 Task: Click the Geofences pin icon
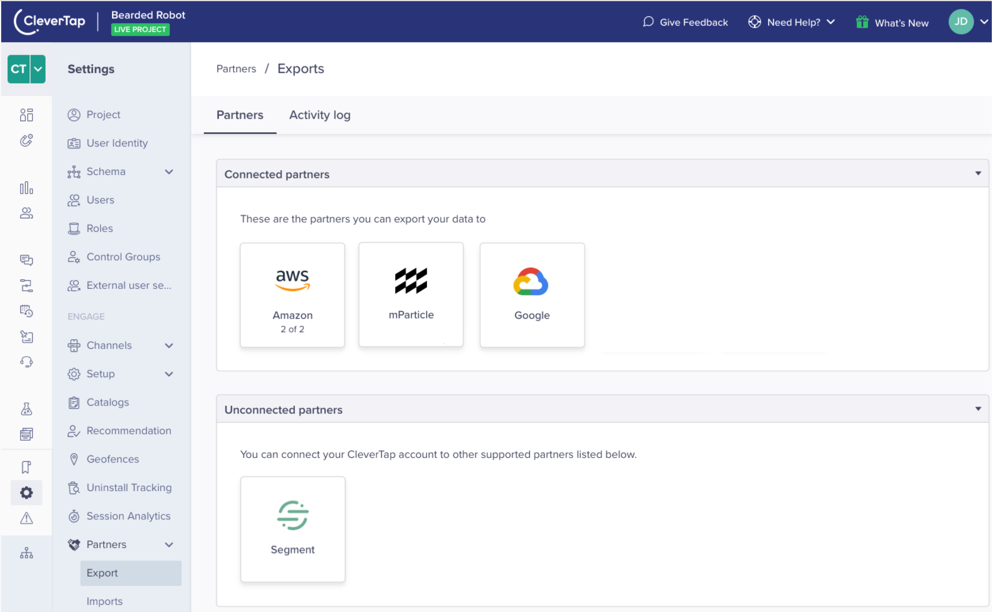74,460
